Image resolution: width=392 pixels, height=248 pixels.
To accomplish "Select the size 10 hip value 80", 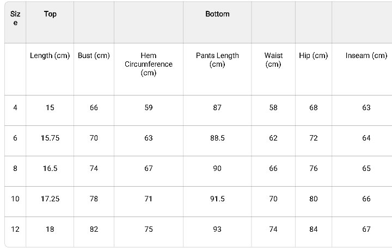I will point(314,199).
